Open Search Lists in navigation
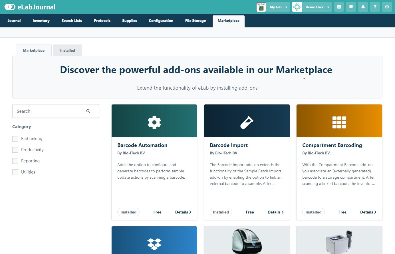Screen dimensions: 395x254 point(72,21)
